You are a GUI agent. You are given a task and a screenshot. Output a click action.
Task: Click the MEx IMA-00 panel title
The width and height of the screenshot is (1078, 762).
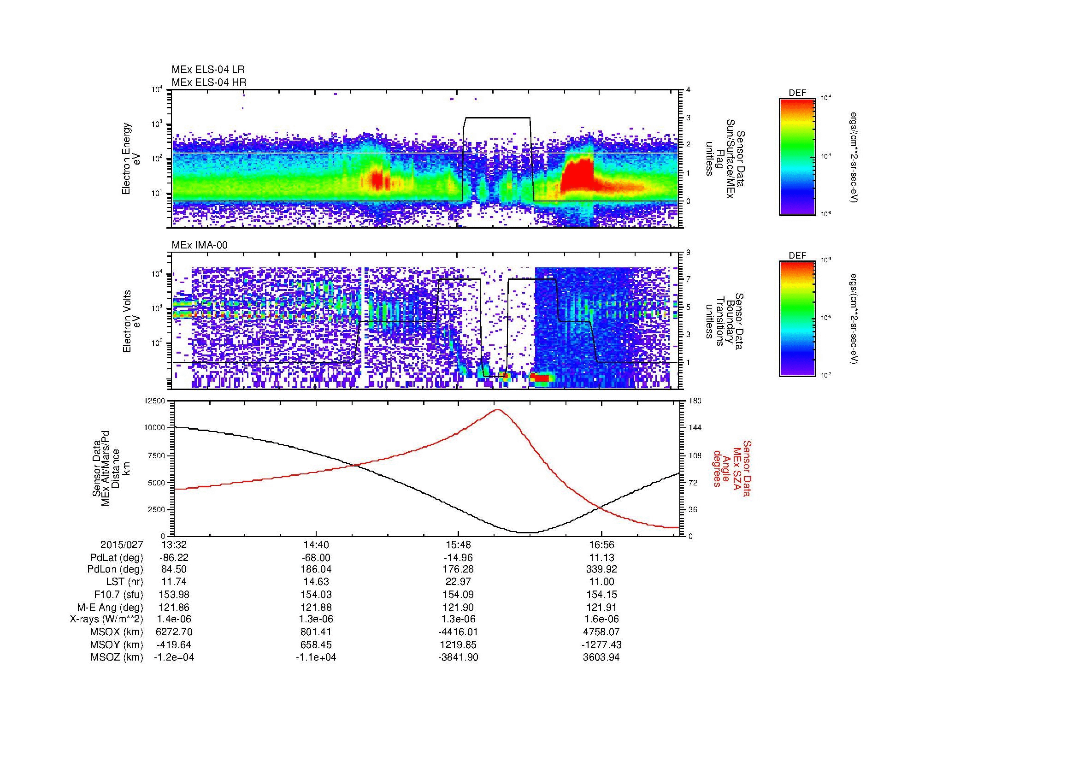tap(200, 245)
